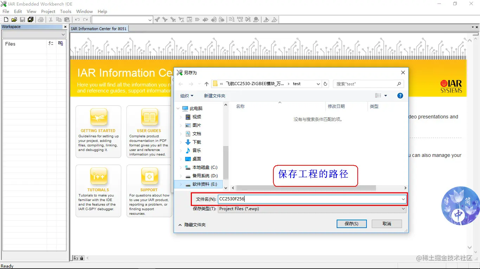This screenshot has width=480, height=269.
Task: Open the Tools menu
Action: coord(66,11)
